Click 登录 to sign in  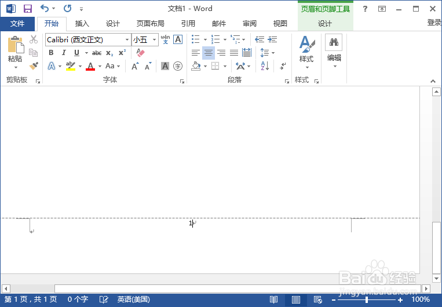tap(434, 23)
